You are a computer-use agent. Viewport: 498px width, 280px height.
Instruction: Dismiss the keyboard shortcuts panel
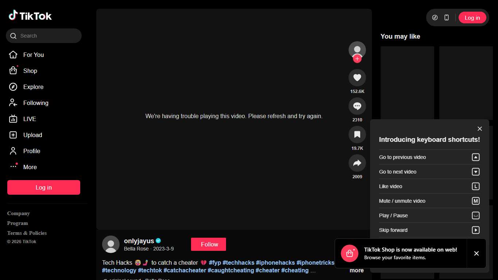click(479, 128)
